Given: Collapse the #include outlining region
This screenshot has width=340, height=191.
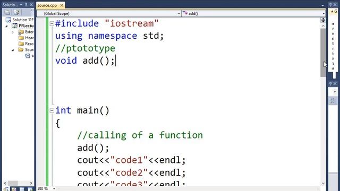Looking at the screenshot, I should 52,23.
